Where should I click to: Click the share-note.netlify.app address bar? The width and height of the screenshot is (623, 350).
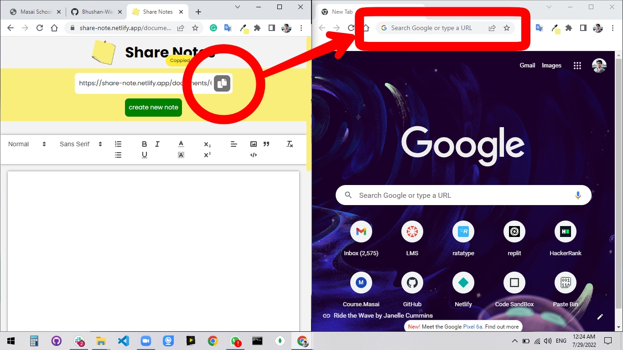click(x=125, y=28)
